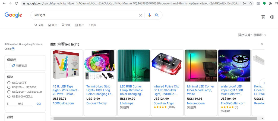The height and width of the screenshot is (121, 278).
Task: Open the browser extensions puzzle icon
Action: [x=270, y=3]
